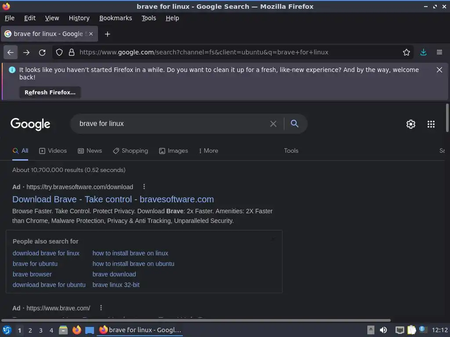Screen dimensions: 450x337
Task: Open the update notifier tray icon
Action: 423,330
